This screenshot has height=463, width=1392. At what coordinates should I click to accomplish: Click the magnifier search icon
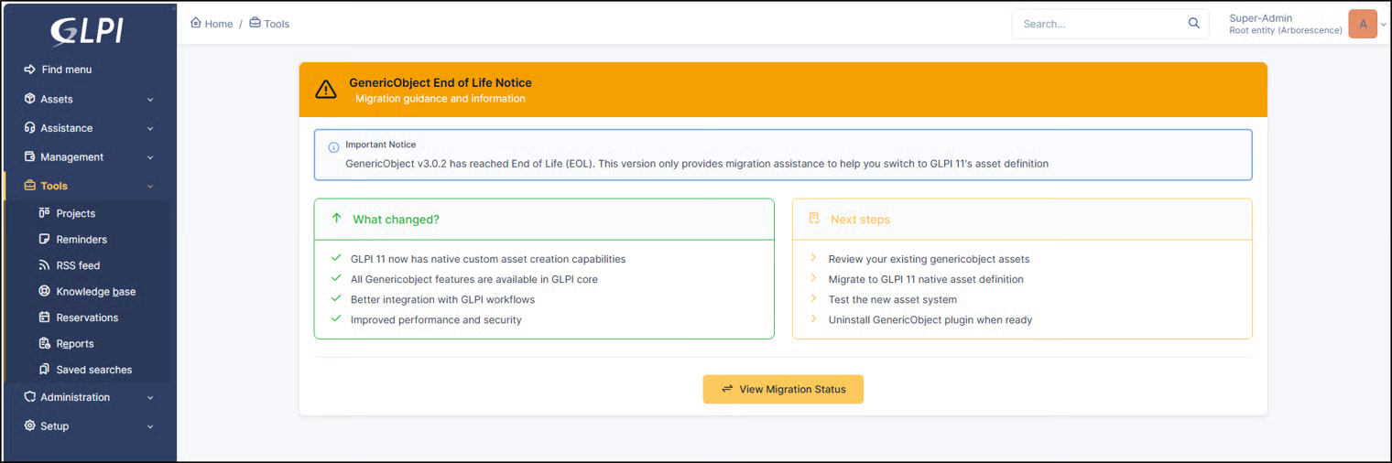tap(1193, 23)
